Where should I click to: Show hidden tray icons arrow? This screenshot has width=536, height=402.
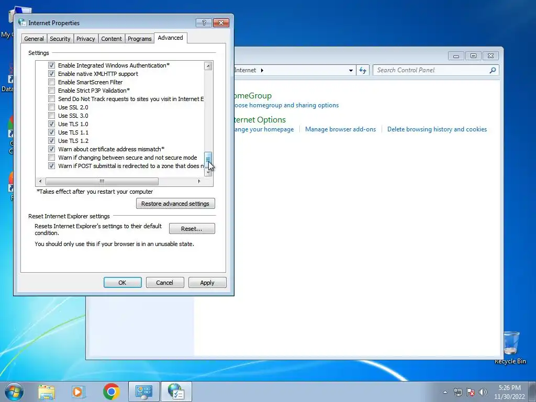pos(445,392)
